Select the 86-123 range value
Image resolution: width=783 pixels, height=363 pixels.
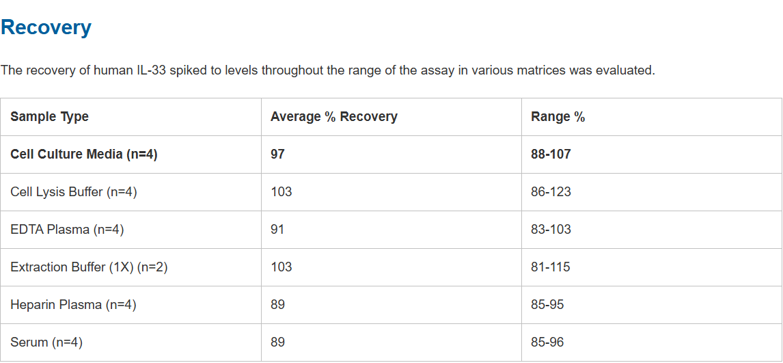pos(551,192)
